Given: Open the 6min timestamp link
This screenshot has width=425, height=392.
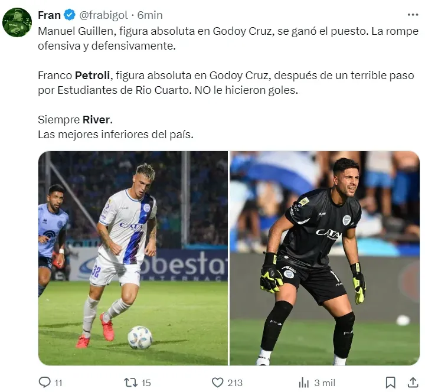Looking at the screenshot, I should (x=150, y=15).
